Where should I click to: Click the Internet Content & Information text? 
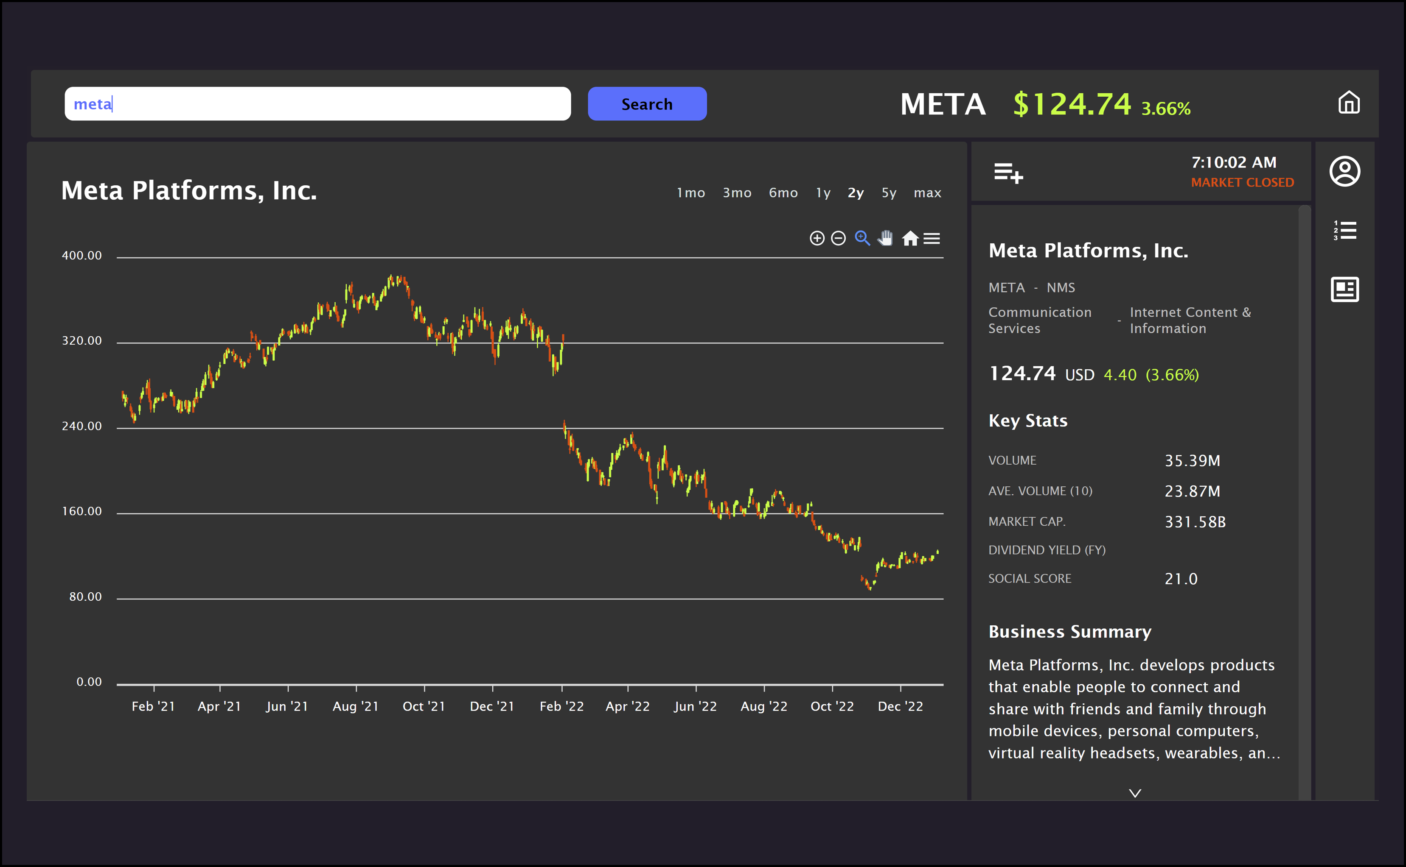point(1190,321)
